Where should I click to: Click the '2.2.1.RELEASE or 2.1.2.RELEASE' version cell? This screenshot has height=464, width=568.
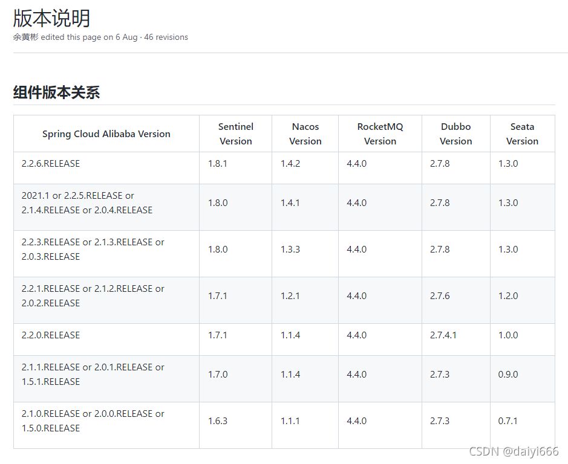point(106,300)
